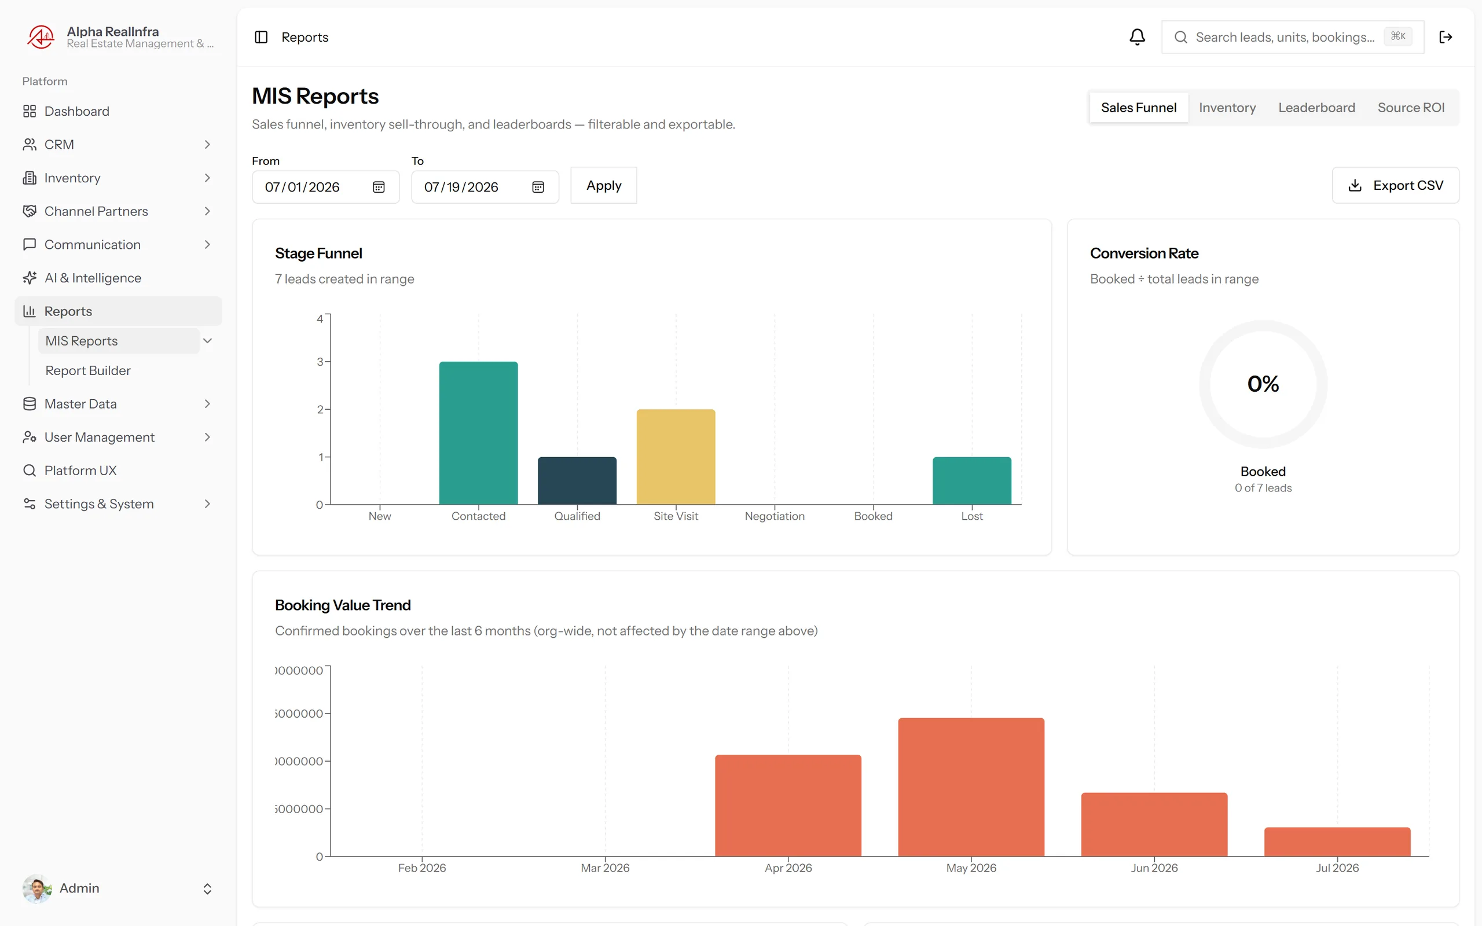Switch to the Sales Funnel tab
Viewport: 1482px width, 926px height.
tap(1139, 108)
